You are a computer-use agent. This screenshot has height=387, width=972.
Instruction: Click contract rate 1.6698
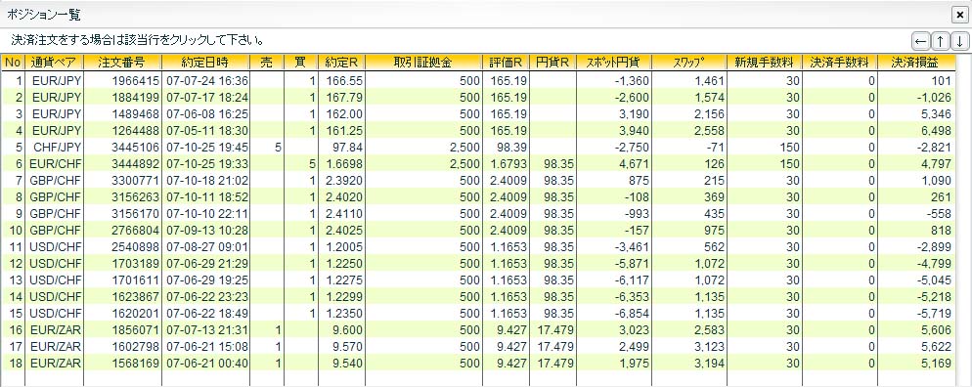click(344, 164)
